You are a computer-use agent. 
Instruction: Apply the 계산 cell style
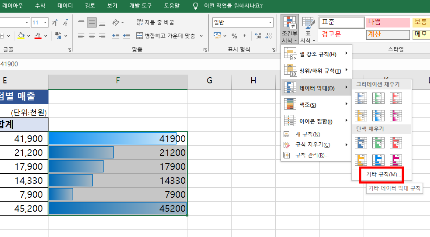[x=388, y=34]
